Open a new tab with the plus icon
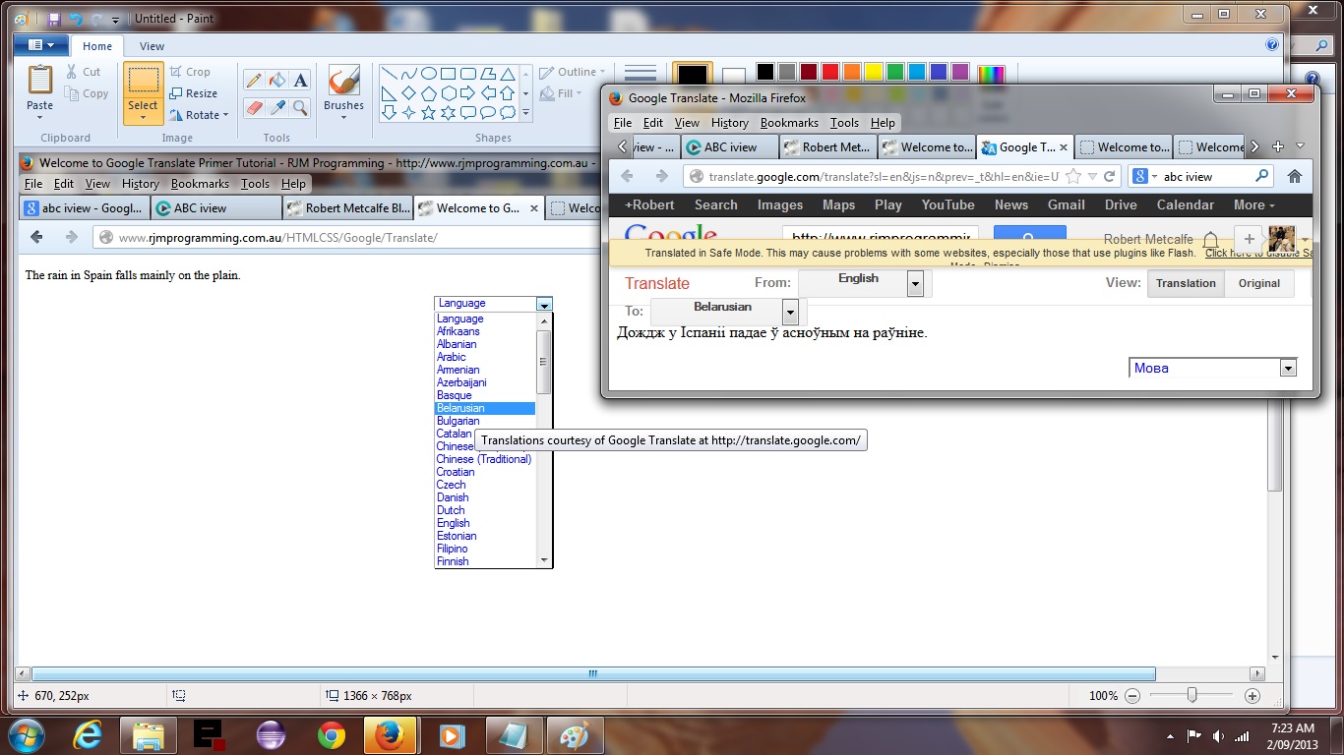Screen dimensions: 1344x755 pyautogui.click(x=1278, y=146)
